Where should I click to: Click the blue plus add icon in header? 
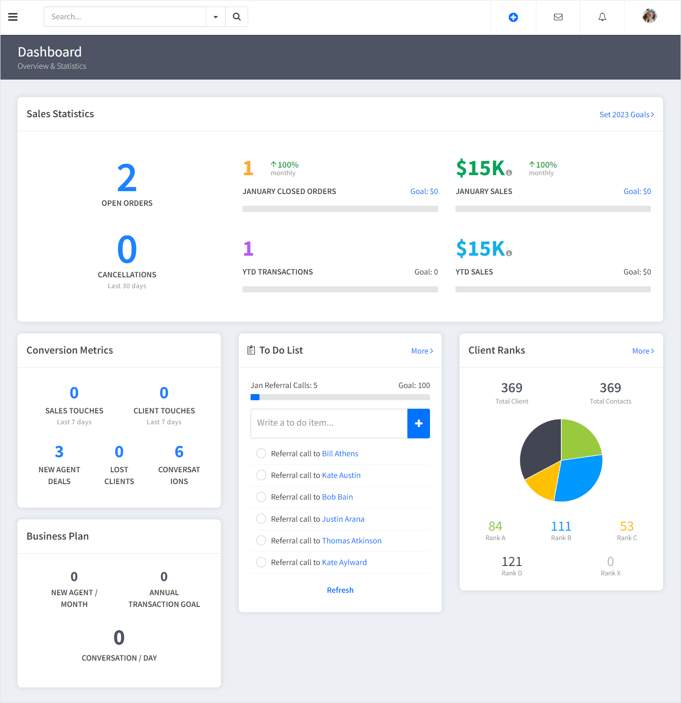coord(513,17)
